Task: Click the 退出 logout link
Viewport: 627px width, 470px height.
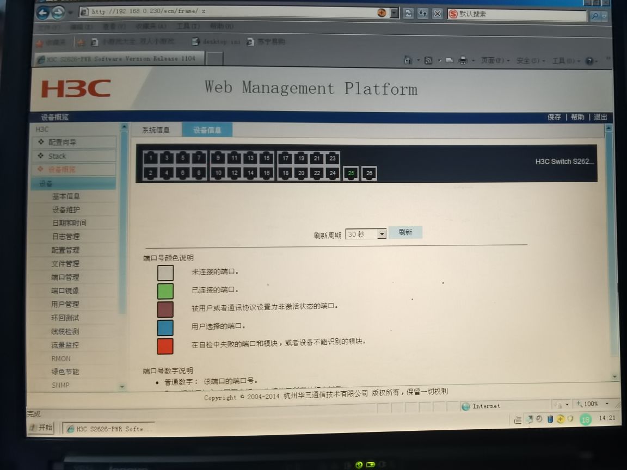Action: 600,117
